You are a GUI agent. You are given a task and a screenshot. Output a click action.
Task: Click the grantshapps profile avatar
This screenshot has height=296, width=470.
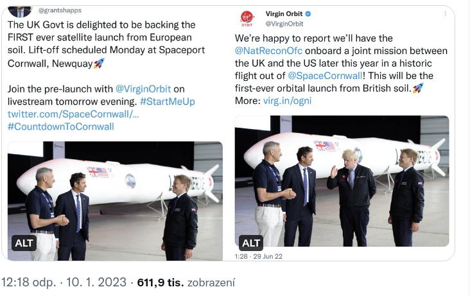21,10
